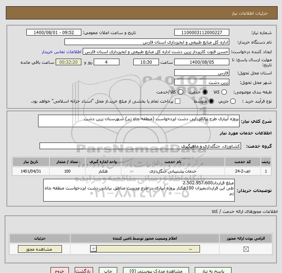282x273 pixels.
Task: Click the remaining time countdown 00:32:20
Action: pyautogui.click(x=68, y=62)
